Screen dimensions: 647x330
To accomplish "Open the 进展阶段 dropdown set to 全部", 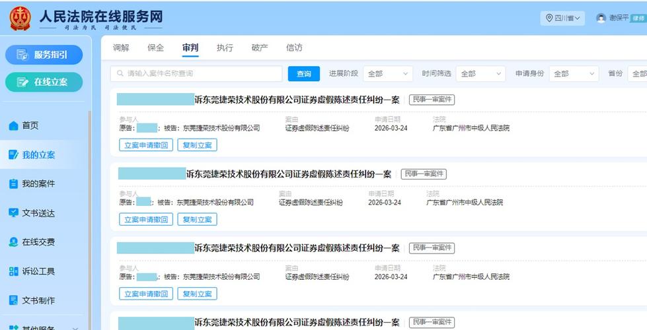I will [388, 74].
